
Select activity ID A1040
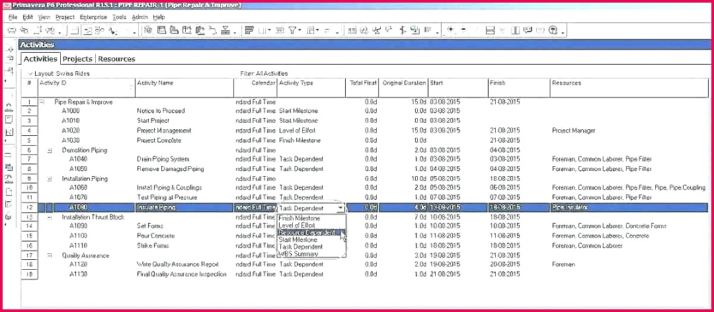coord(78,159)
